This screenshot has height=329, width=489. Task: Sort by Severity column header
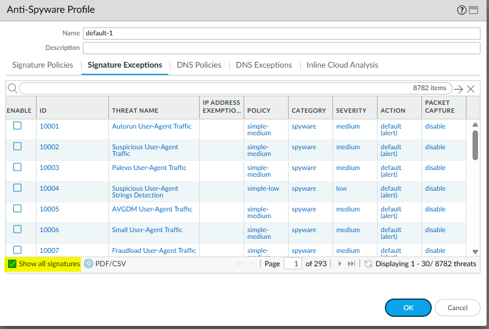point(351,110)
